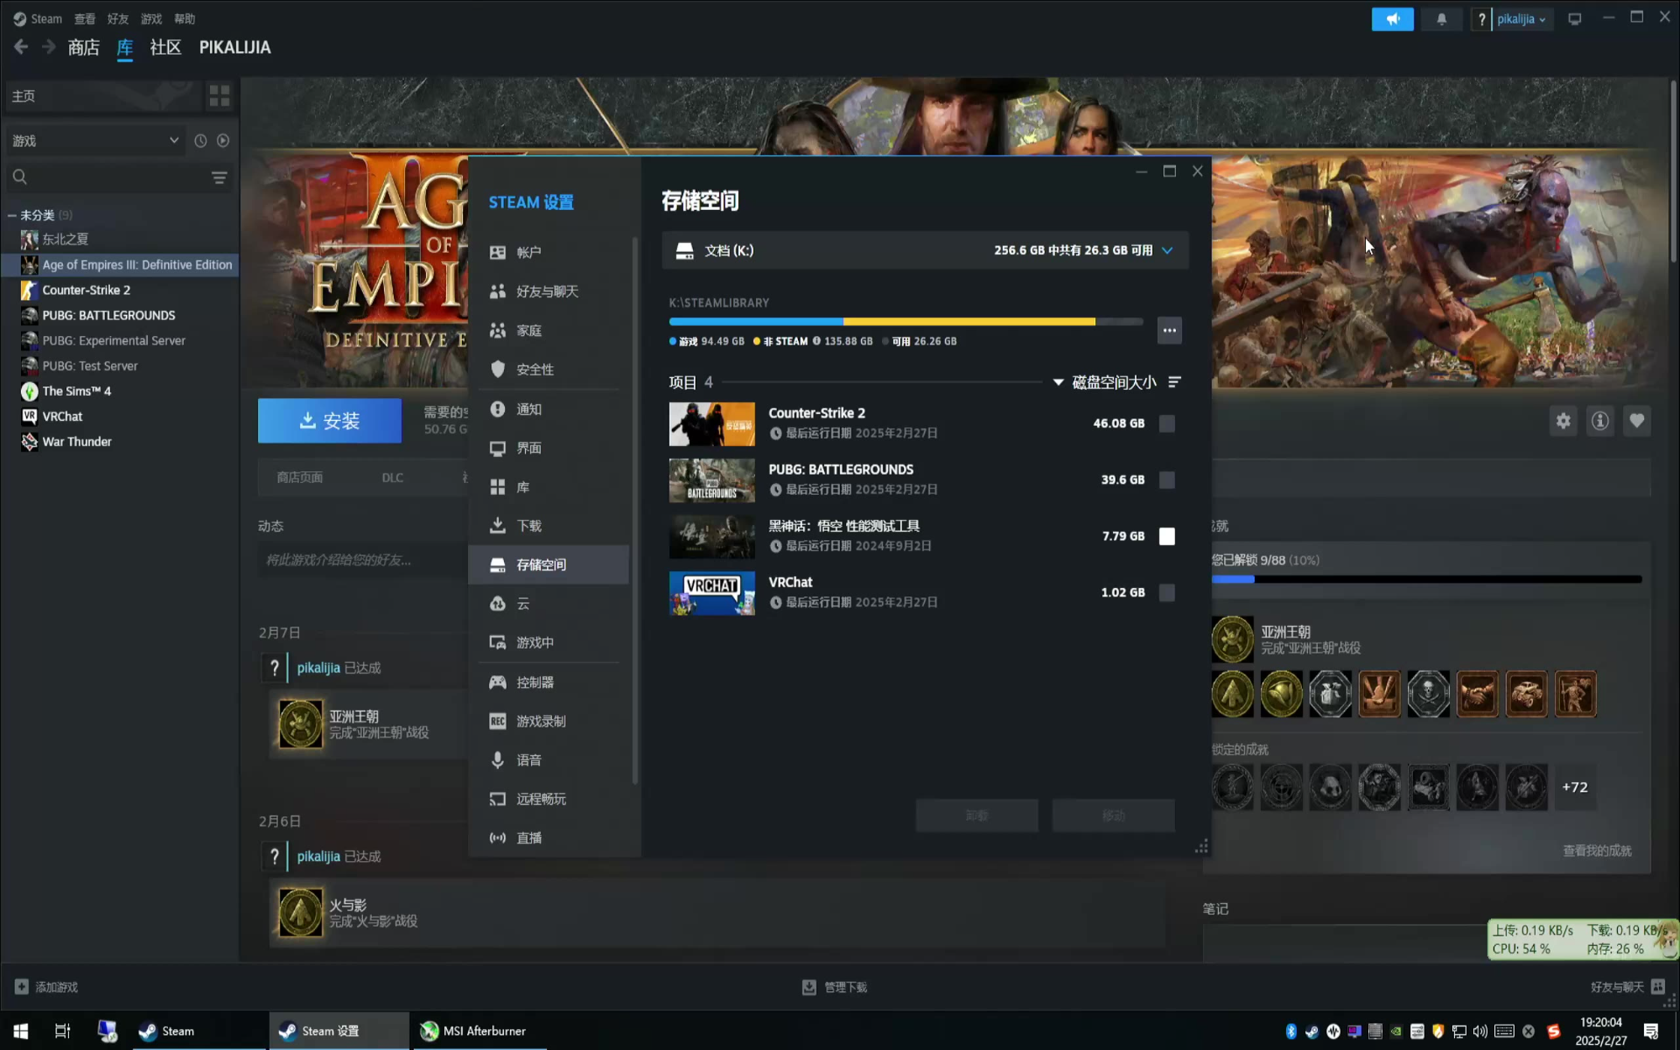Select the Counter-Strike 2 storage checkbox
Image resolution: width=1680 pixels, height=1050 pixels.
(x=1167, y=423)
